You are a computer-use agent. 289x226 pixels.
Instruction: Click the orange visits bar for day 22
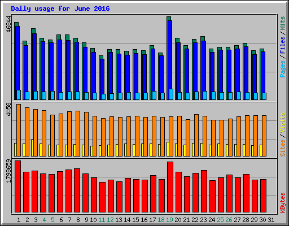click(x=196, y=135)
